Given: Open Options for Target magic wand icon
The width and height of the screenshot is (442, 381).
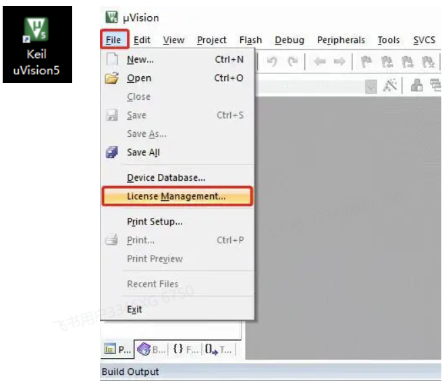Looking at the screenshot, I should coord(390,86).
